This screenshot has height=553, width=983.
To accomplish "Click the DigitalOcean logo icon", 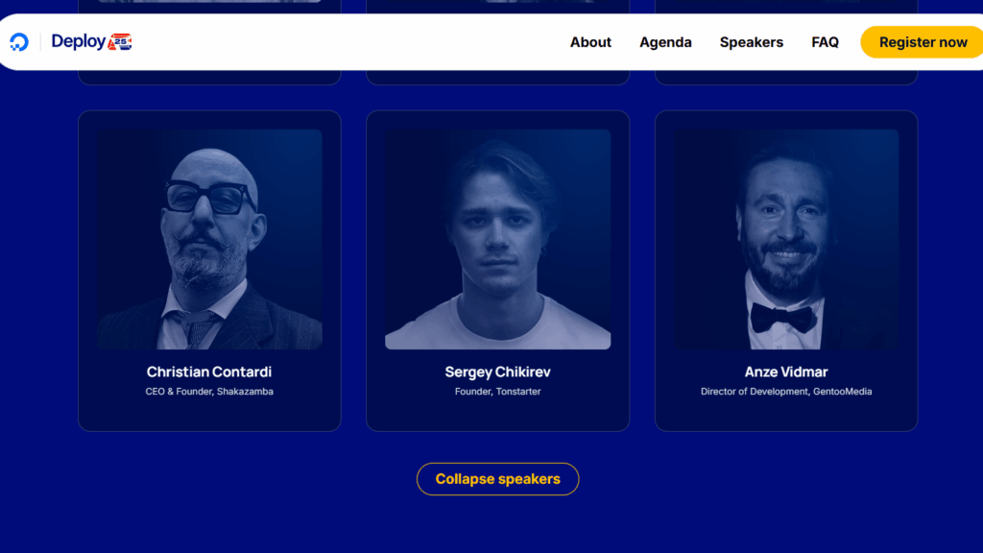I will [x=19, y=42].
